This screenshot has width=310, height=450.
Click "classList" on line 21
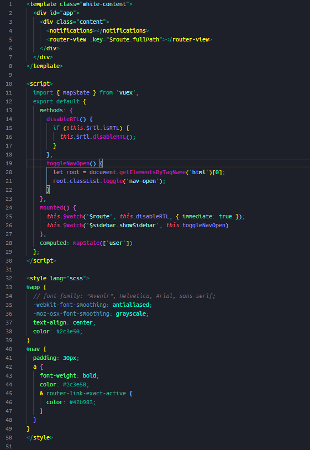[85, 181]
